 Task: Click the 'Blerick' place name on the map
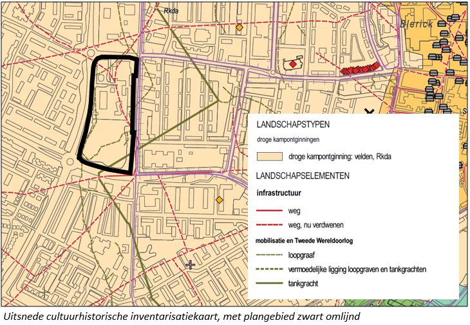click(417, 24)
